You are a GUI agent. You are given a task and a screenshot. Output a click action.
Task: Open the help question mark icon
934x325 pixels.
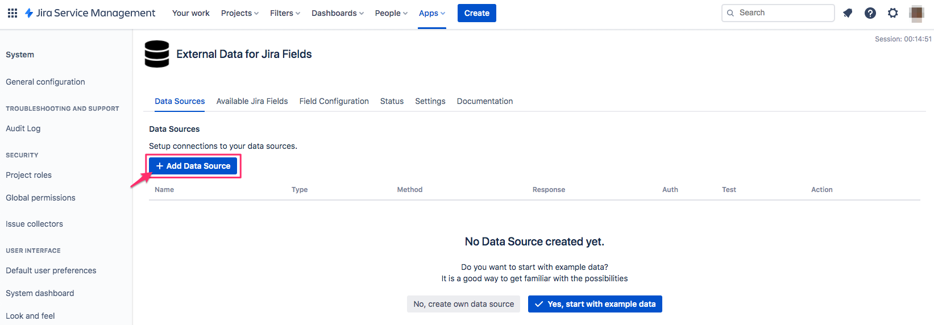870,13
